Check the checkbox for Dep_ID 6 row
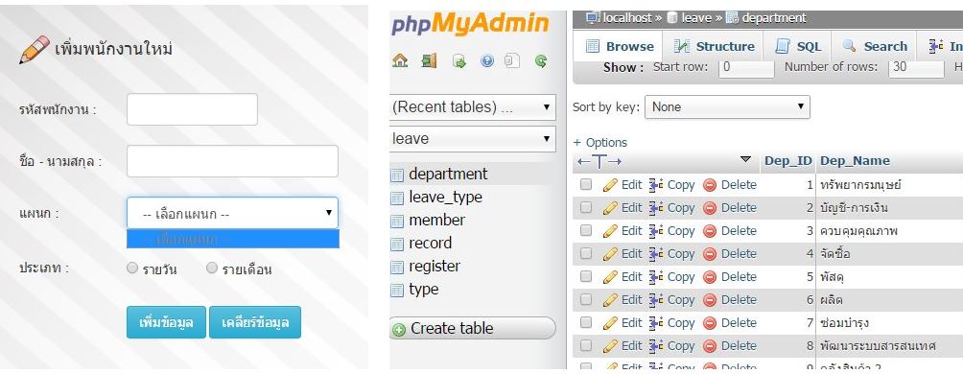Viewport: 963px width, 374px height. click(586, 300)
